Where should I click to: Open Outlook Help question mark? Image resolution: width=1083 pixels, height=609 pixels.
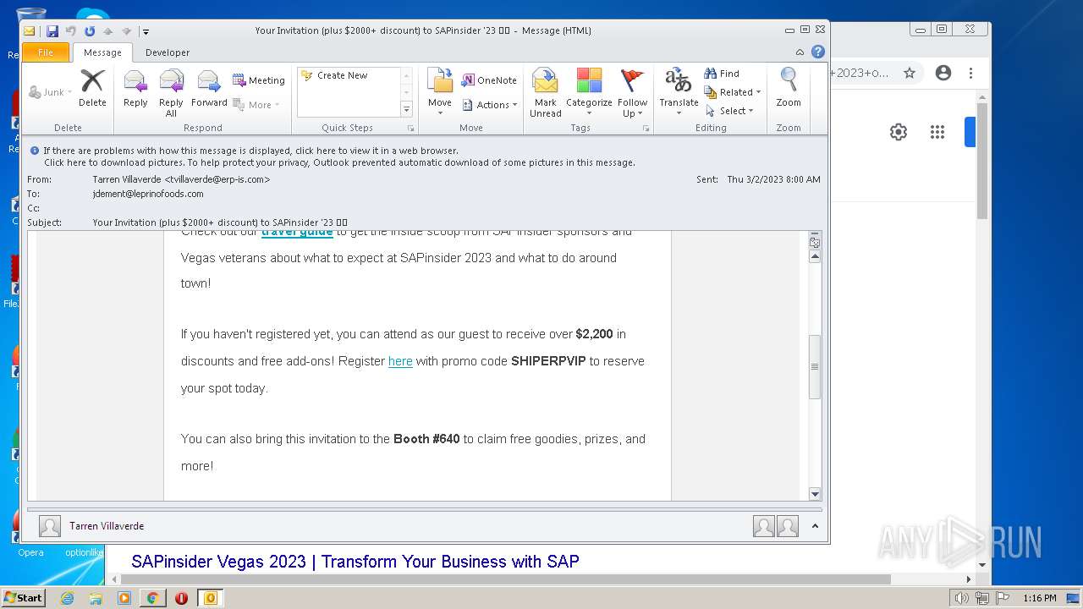818,52
